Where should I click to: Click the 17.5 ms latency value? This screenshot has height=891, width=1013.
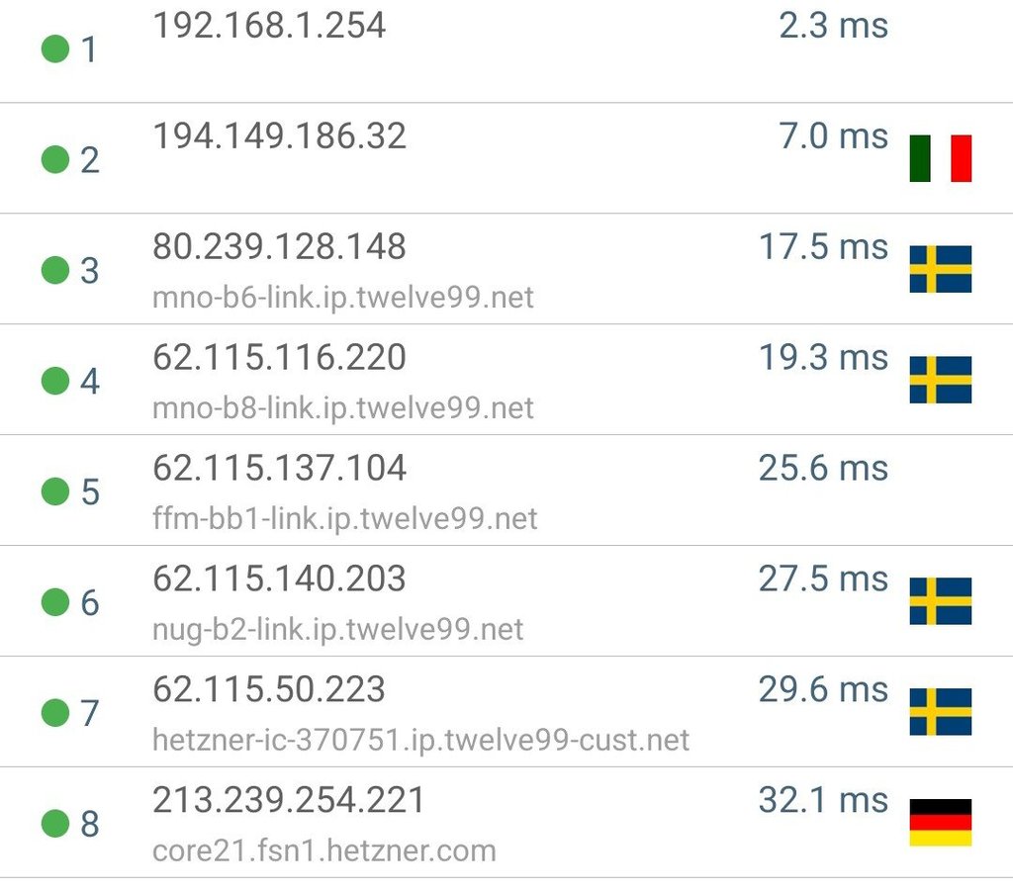[823, 247]
